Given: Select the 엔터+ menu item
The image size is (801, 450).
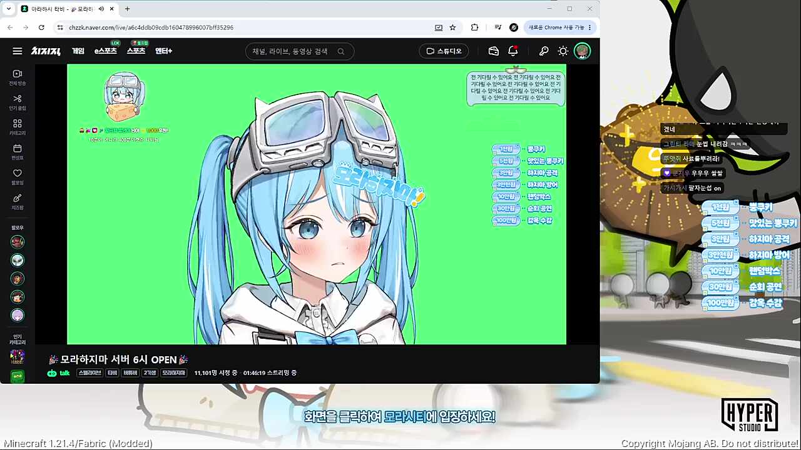Looking at the screenshot, I should pyautogui.click(x=163, y=51).
